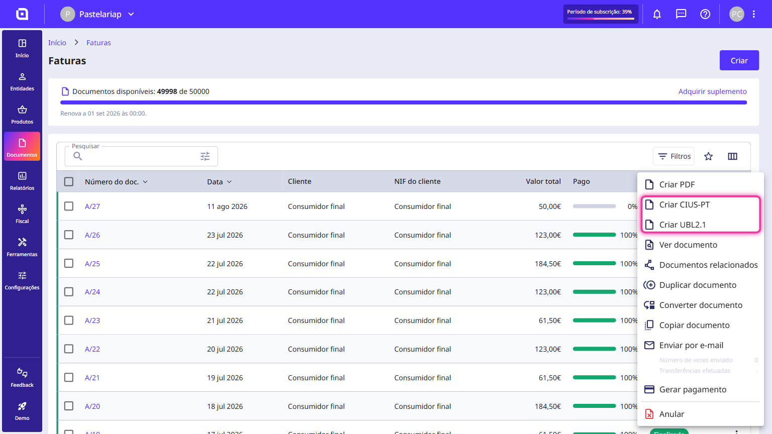Check the box for invoice A/25
This screenshot has width=772, height=434.
coord(69,263)
